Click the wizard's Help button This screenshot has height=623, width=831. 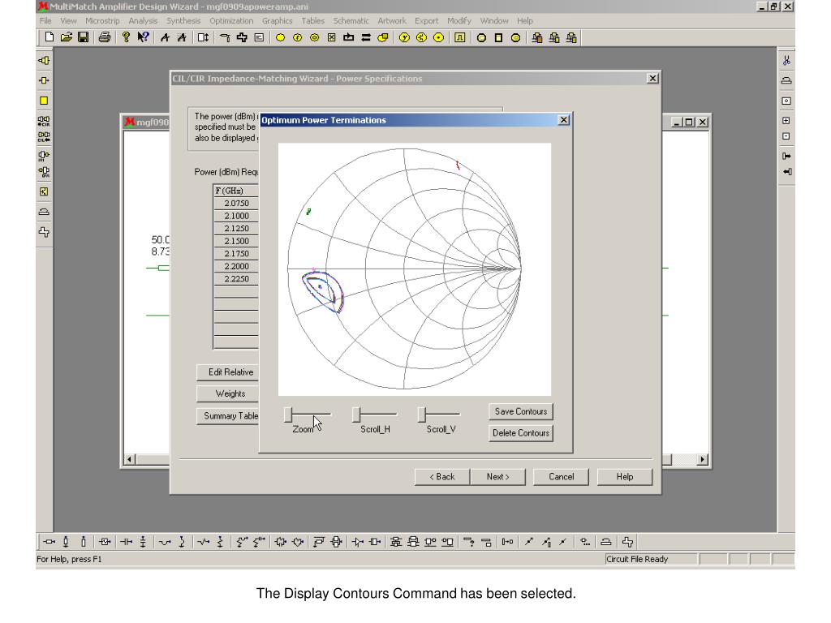(x=625, y=477)
